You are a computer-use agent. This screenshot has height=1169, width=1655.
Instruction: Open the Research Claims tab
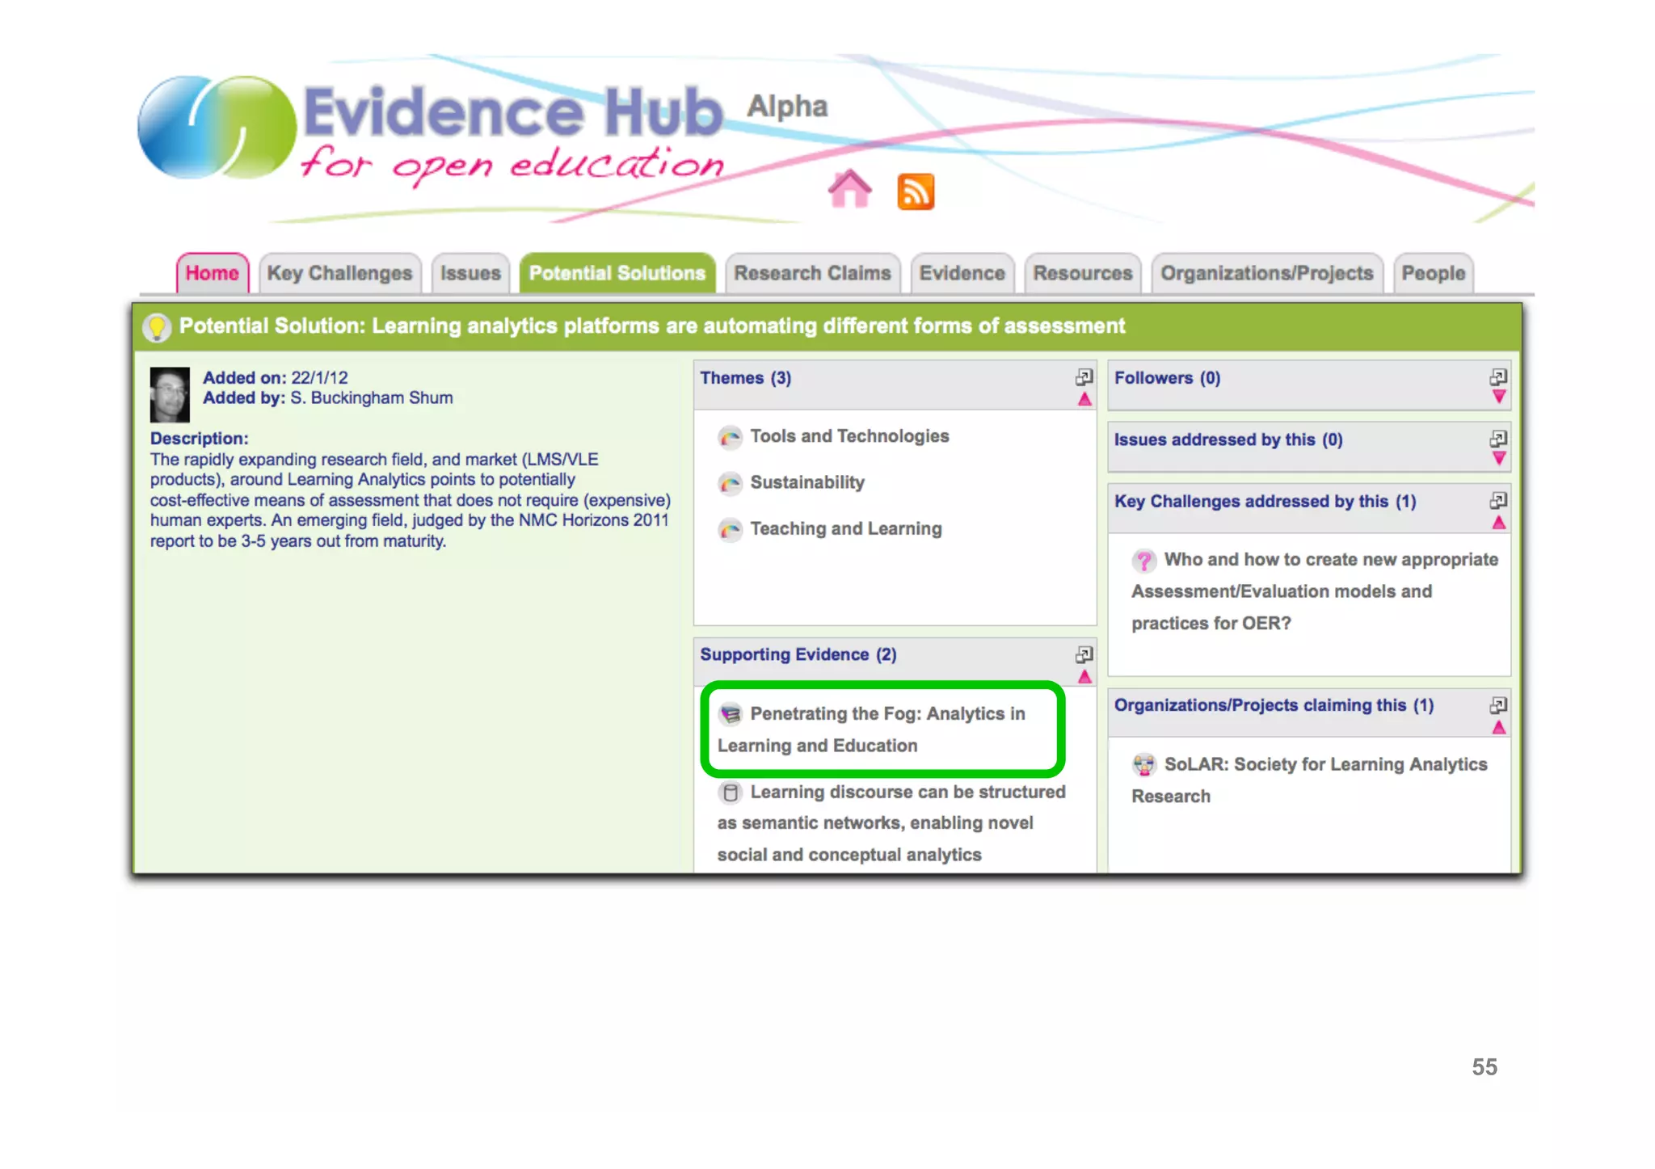click(x=812, y=274)
